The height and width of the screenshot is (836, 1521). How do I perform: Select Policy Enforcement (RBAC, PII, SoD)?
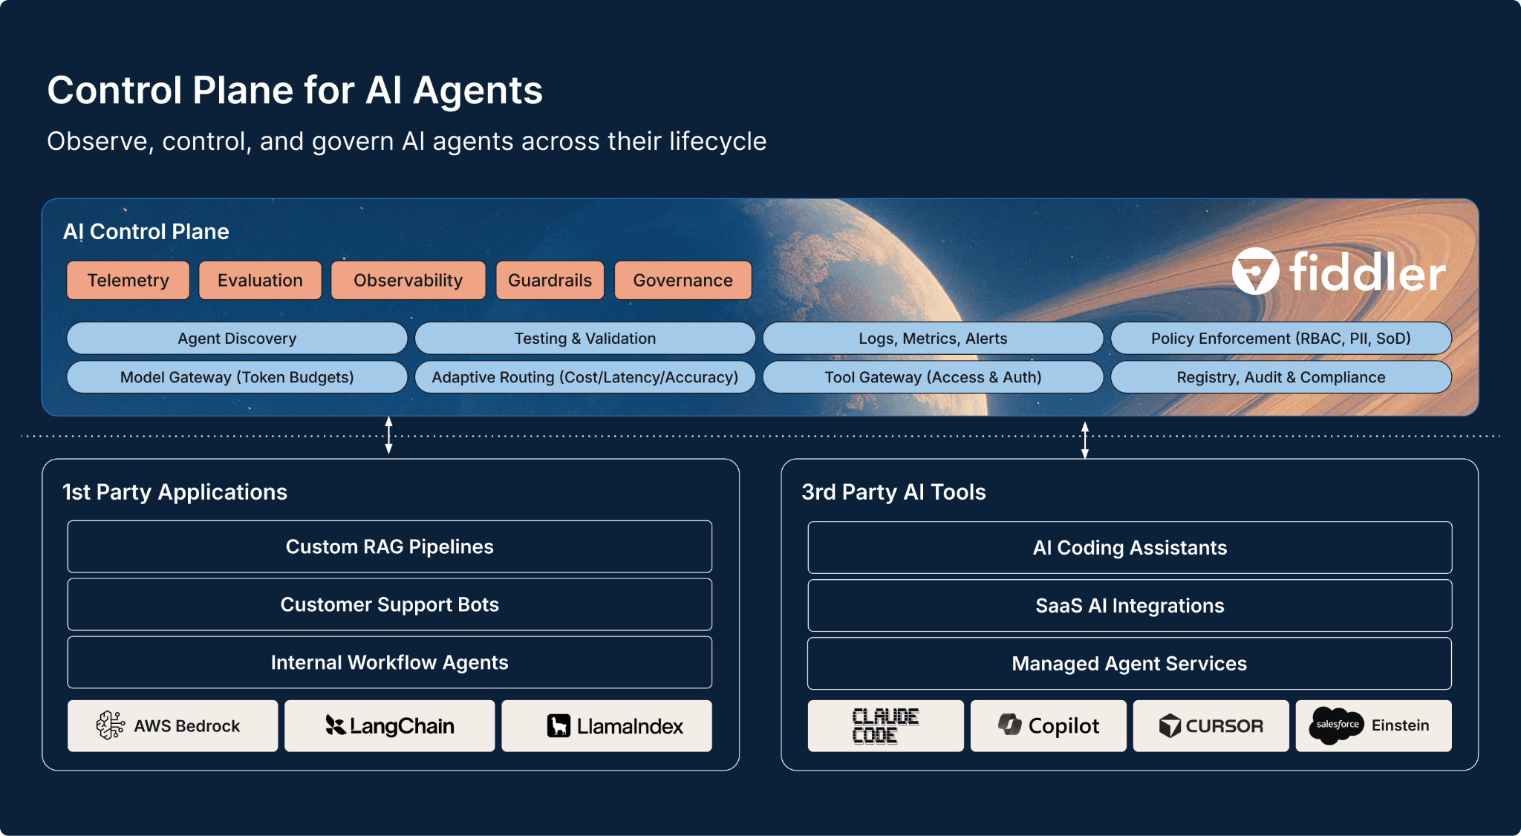1280,338
